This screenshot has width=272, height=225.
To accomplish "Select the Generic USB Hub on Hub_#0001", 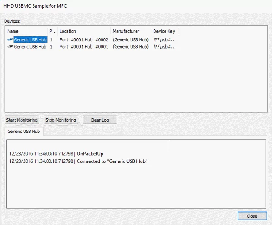I will 30,47.
